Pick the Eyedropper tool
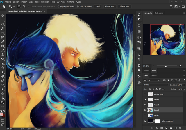 [x=3, y=42]
